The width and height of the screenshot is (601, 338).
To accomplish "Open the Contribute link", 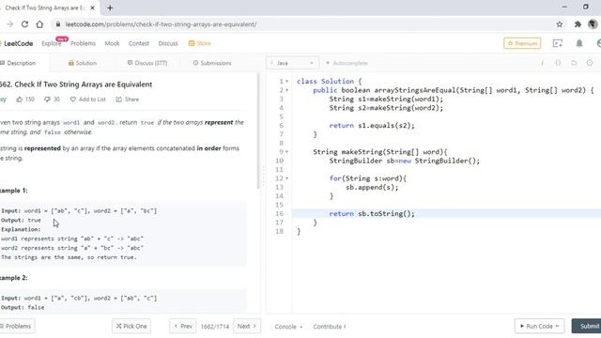I will 330,327.
